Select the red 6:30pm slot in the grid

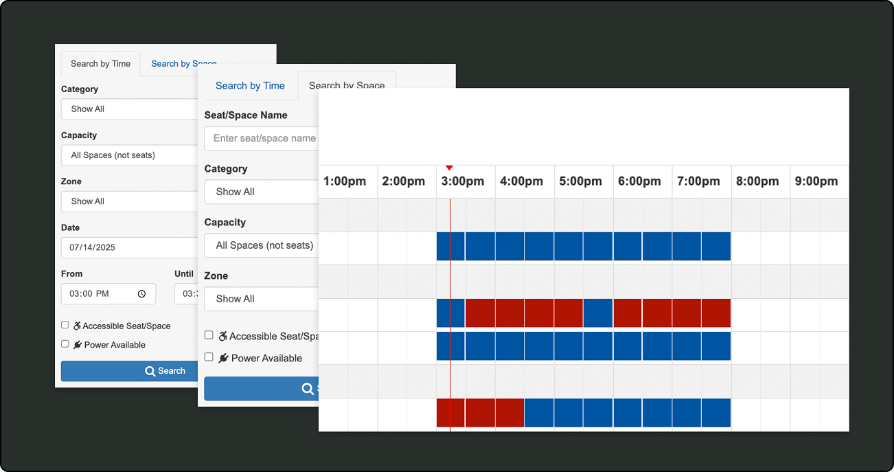coord(657,313)
